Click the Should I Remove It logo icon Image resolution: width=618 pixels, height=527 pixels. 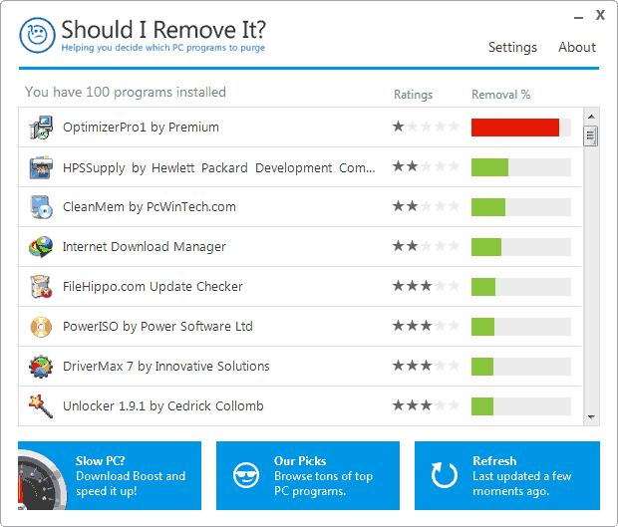pyautogui.click(x=38, y=36)
